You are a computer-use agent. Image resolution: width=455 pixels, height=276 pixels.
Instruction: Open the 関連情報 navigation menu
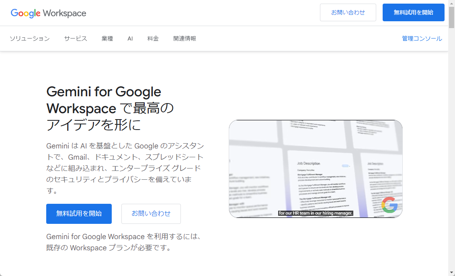click(184, 39)
